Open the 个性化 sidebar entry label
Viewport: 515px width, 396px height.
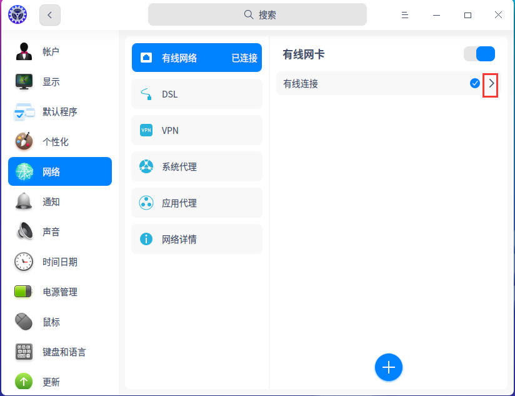56,141
